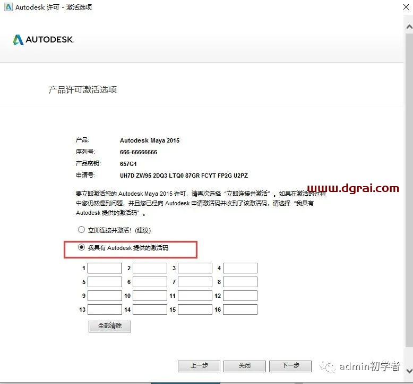The height and width of the screenshot is (384, 413).
Task: Click the 全部清除 button
Action: (x=110, y=327)
